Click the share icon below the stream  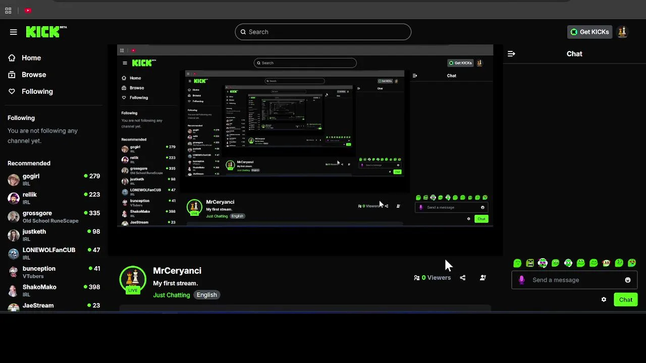pos(463,278)
